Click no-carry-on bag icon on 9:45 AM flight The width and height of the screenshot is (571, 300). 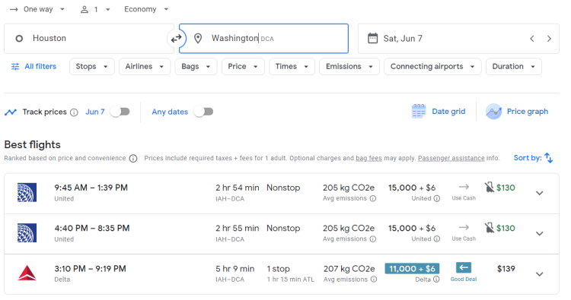coord(489,188)
